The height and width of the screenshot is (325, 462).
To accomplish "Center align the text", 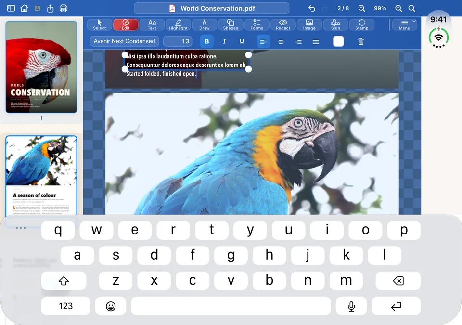I will [x=281, y=41].
